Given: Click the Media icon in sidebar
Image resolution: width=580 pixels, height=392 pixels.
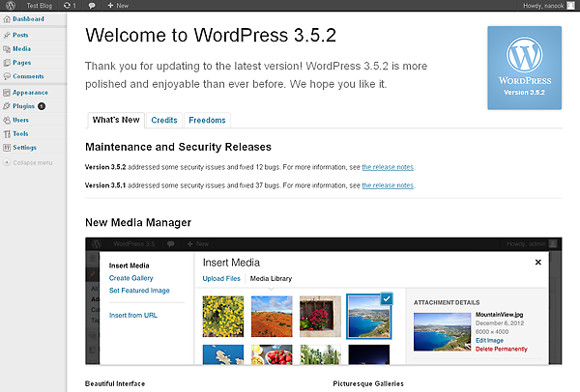Looking at the screenshot, I should pos(7,49).
